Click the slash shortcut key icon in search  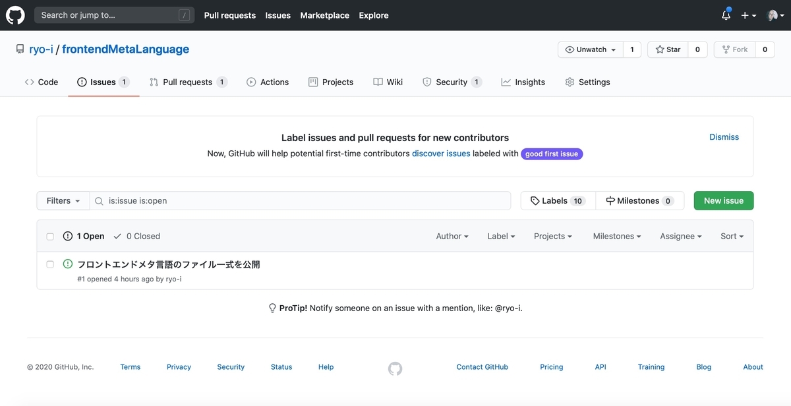[184, 15]
